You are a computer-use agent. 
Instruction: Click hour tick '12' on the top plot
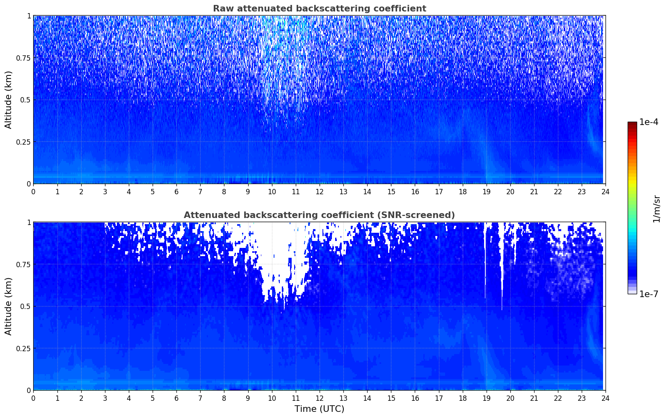[x=320, y=191]
